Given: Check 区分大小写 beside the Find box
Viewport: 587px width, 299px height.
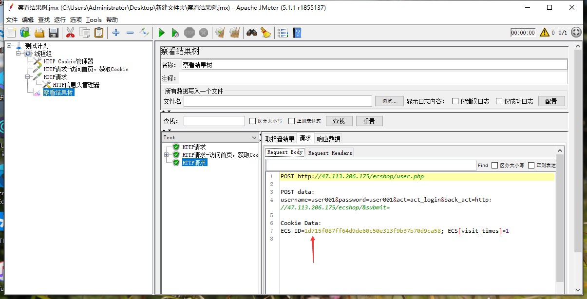Looking at the screenshot, I should click(x=494, y=166).
